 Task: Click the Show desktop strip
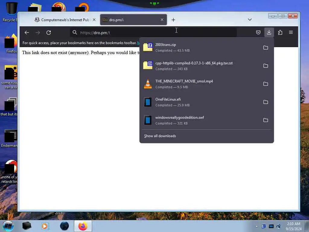point(307,226)
